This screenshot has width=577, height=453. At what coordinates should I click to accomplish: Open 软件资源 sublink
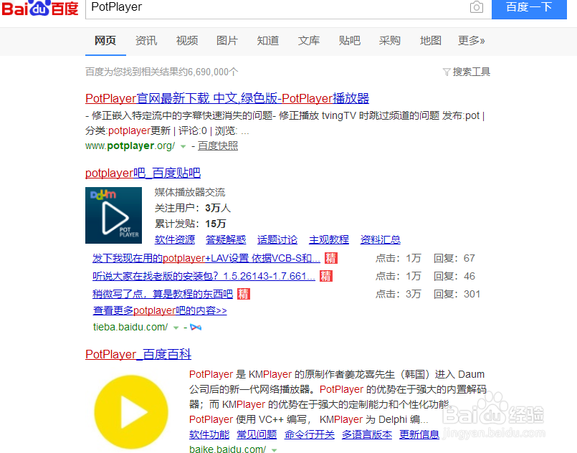(x=175, y=239)
